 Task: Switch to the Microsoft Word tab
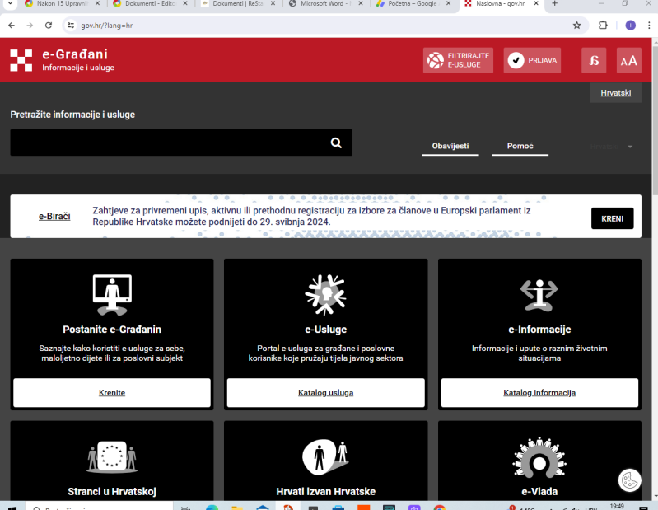325,3
